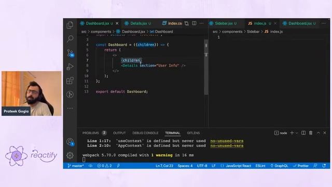
Task: Click the src breadcrumb in left editor
Action: [84, 32]
